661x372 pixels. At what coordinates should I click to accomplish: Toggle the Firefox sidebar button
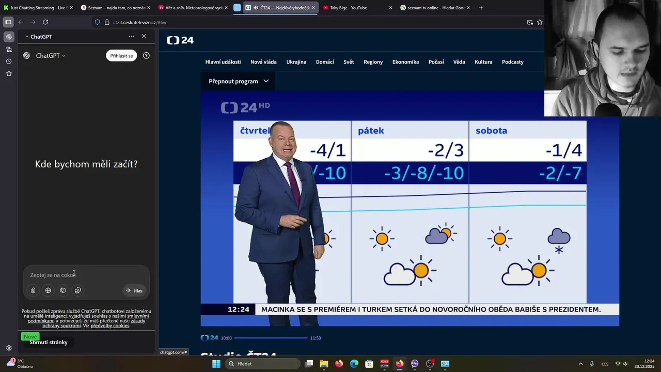pyautogui.click(x=8, y=22)
